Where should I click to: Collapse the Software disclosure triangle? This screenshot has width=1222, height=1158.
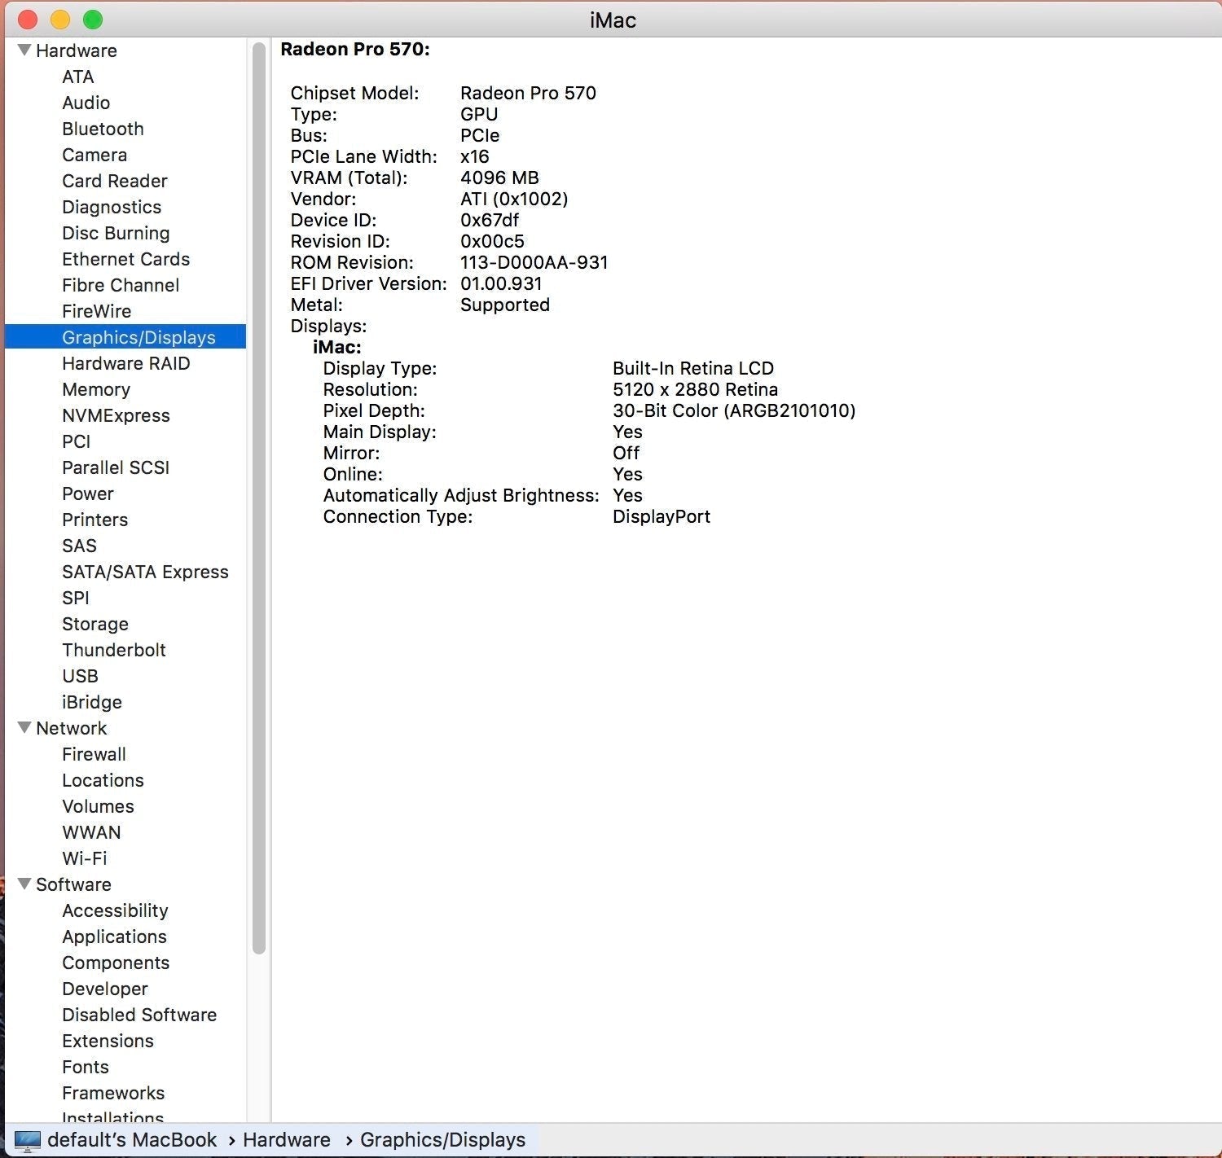click(24, 884)
